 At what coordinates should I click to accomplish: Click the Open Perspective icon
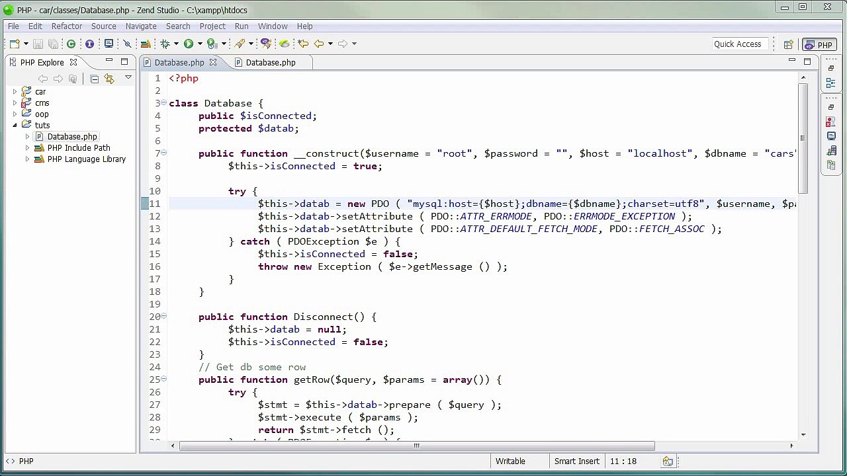click(788, 45)
